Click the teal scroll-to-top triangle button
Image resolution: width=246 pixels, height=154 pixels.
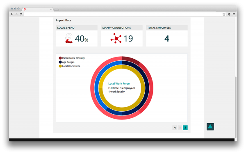pyautogui.click(x=210, y=126)
